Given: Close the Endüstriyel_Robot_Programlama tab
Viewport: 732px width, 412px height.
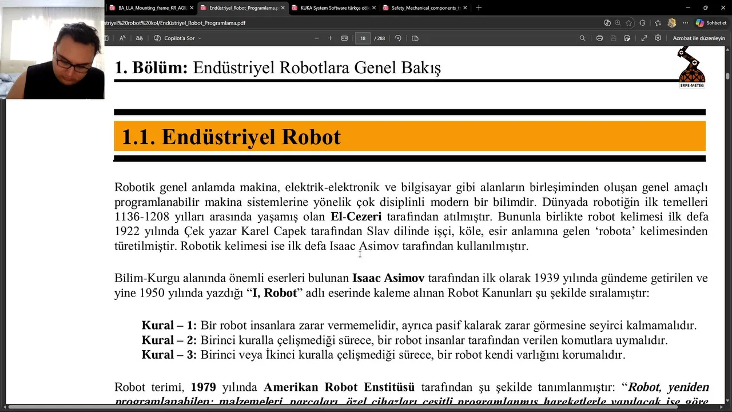Looking at the screenshot, I should point(283,8).
